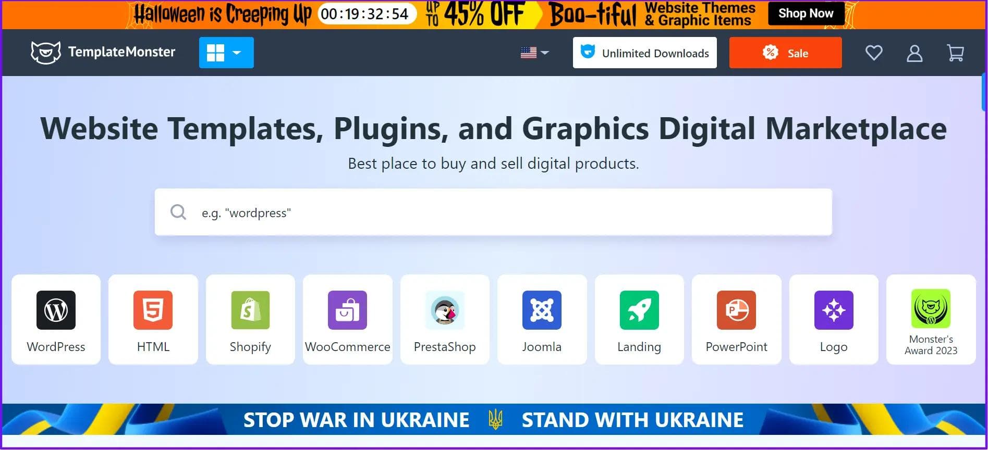The image size is (988, 450).
Task: Open the wishlist heart icon
Action: 874,53
